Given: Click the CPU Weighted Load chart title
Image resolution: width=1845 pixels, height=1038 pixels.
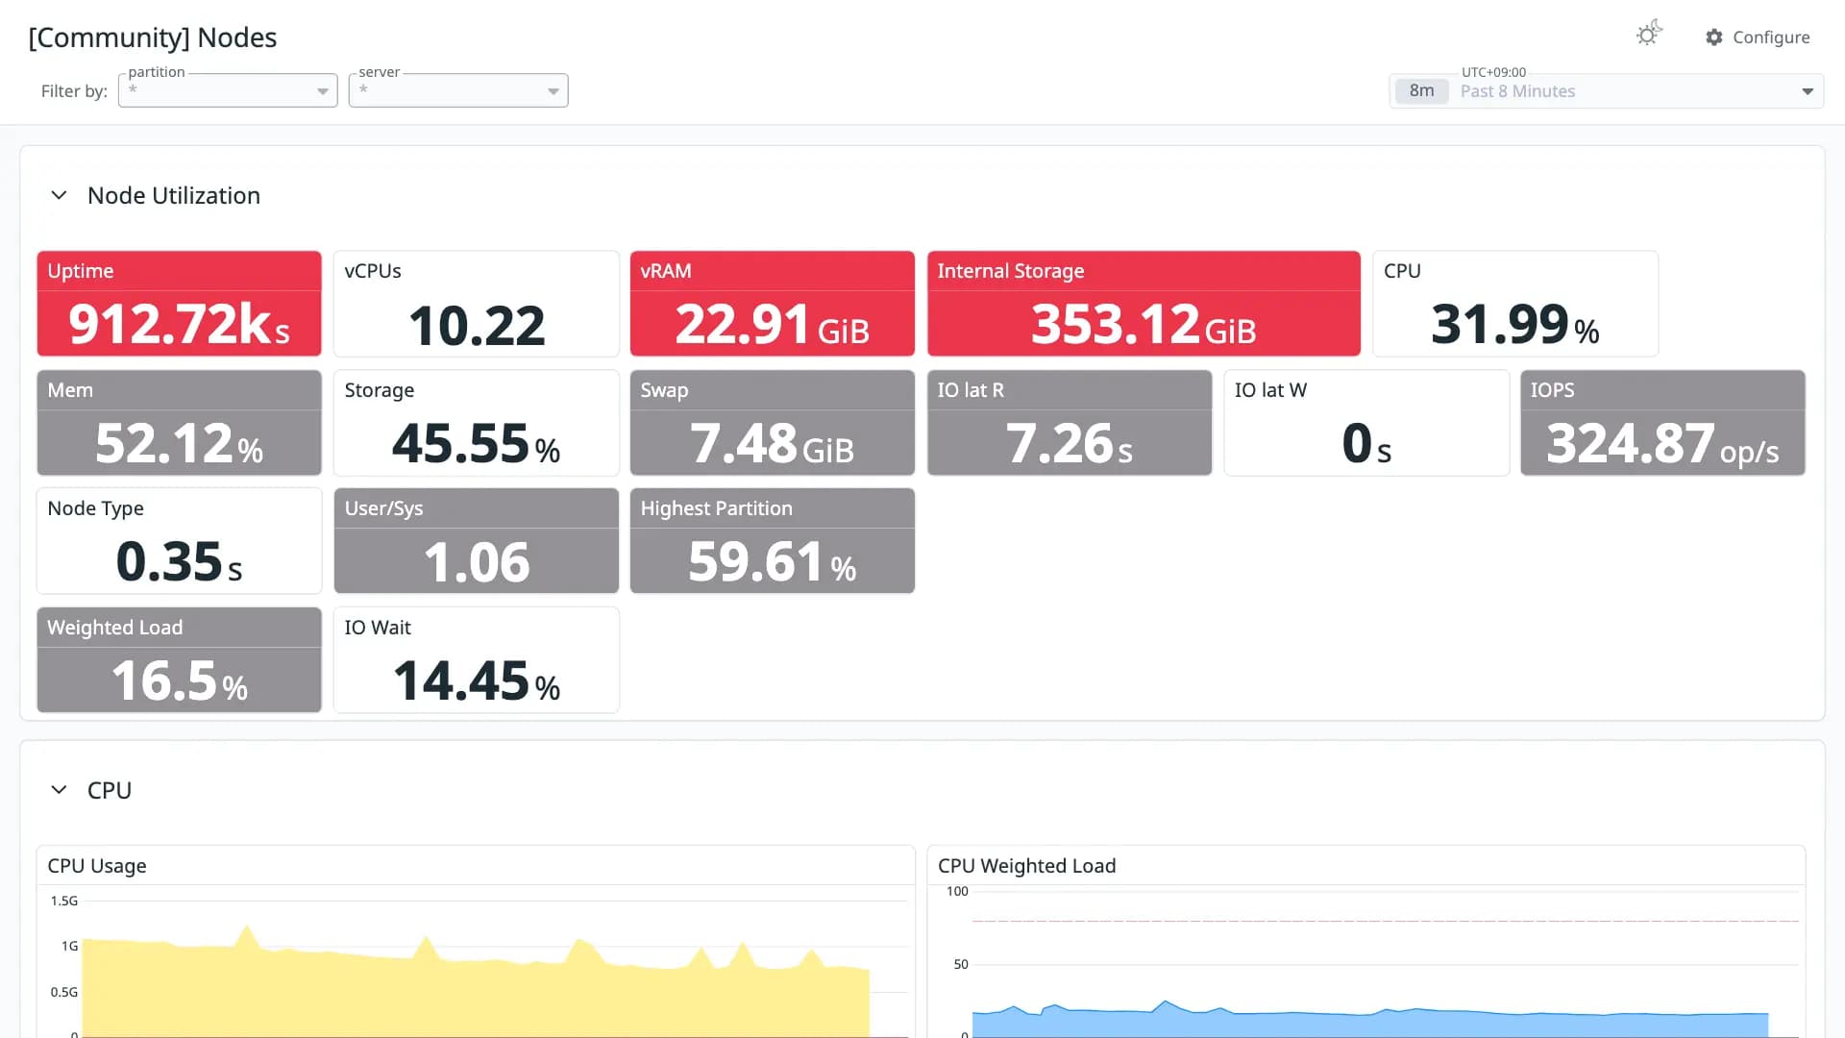Looking at the screenshot, I should click(x=1026, y=866).
